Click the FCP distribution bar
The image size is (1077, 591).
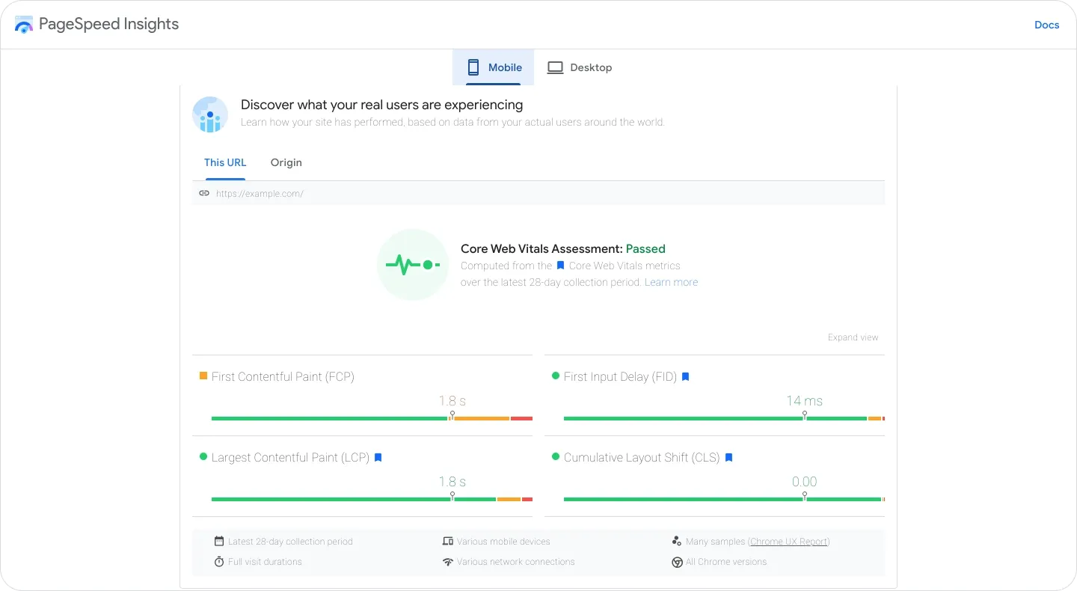pos(372,418)
